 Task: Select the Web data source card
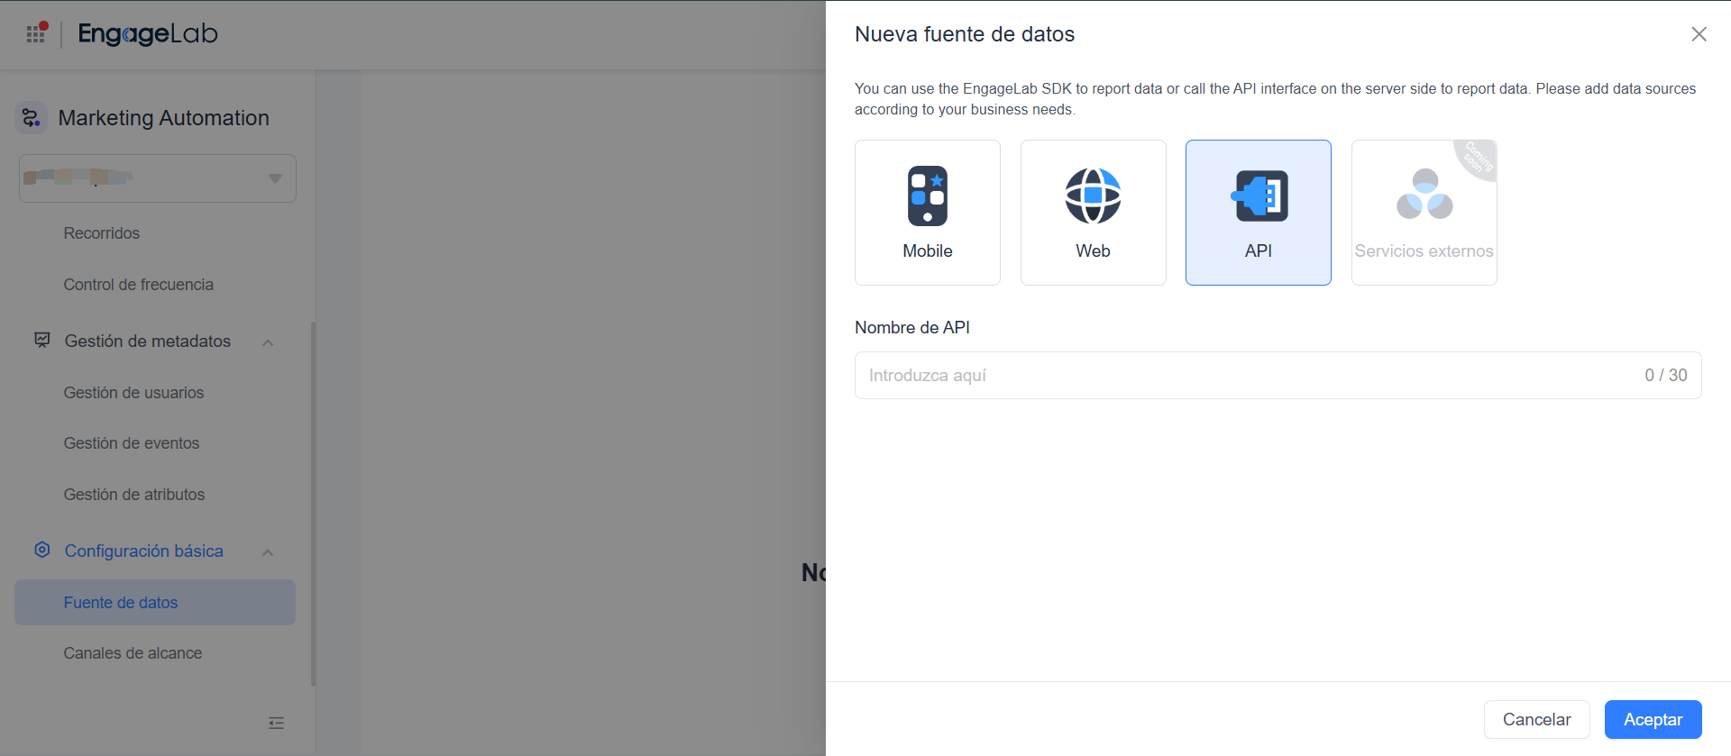[1093, 213]
